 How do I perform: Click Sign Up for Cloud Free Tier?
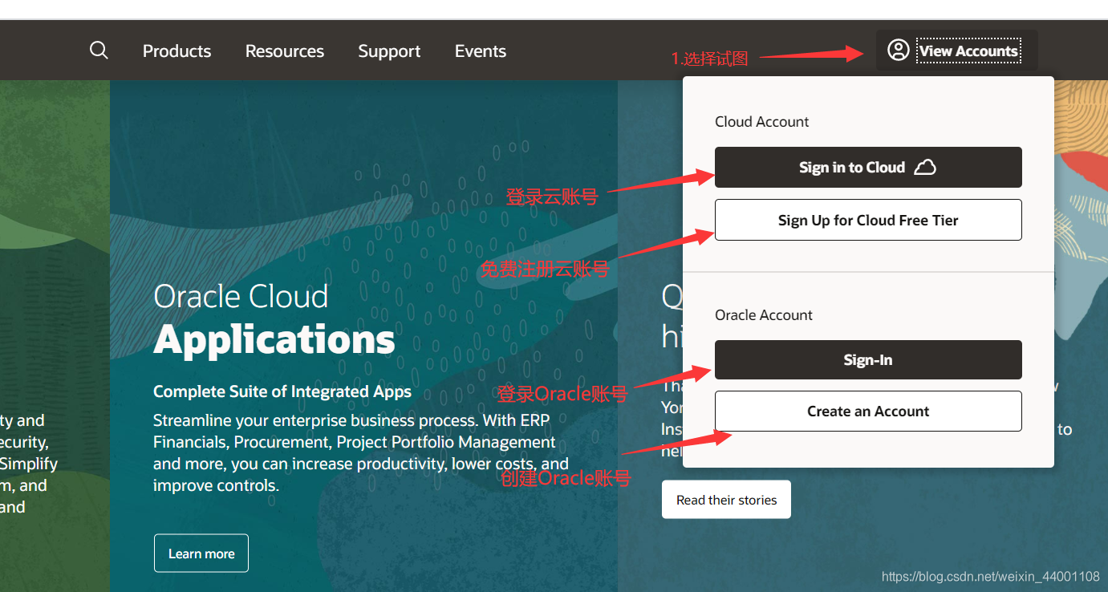(868, 220)
